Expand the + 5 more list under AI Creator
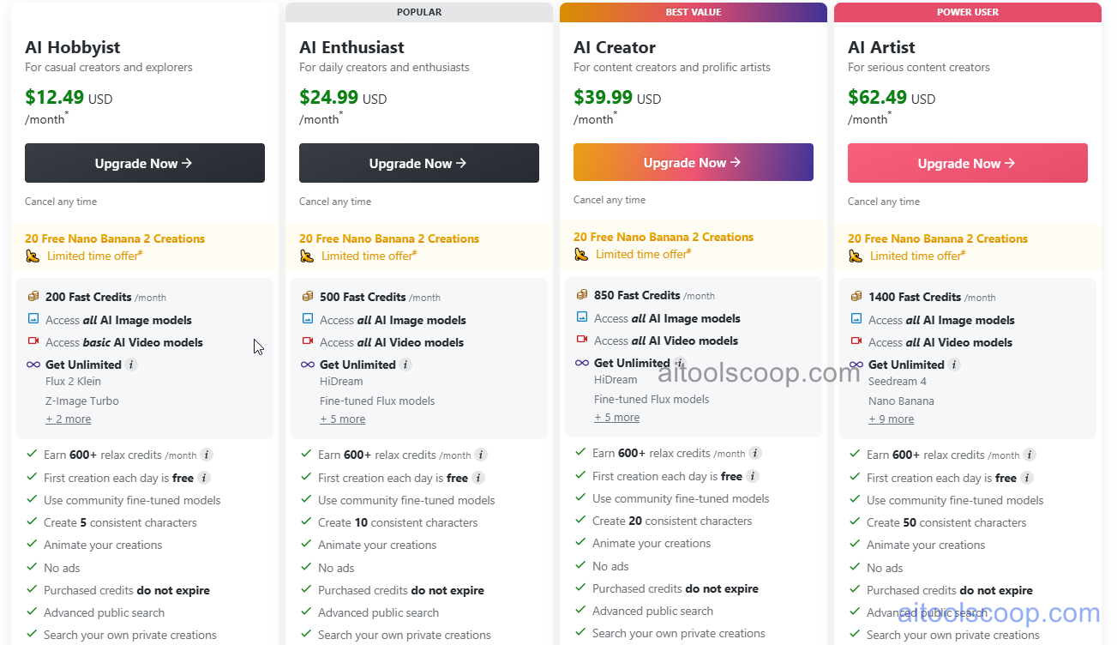The image size is (1117, 645). coord(616,417)
